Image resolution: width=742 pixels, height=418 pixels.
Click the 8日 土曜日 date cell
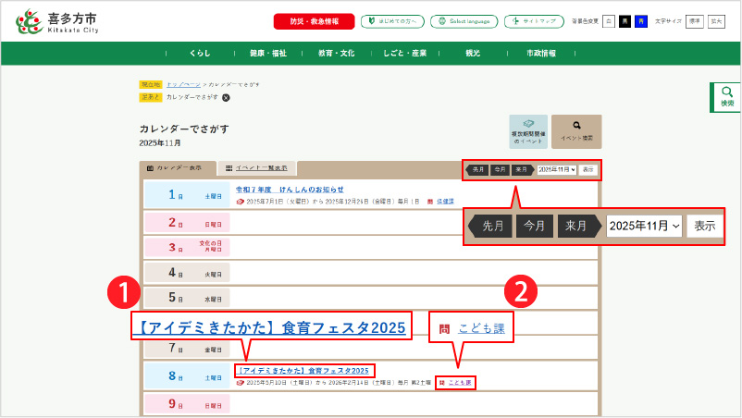coord(187,375)
